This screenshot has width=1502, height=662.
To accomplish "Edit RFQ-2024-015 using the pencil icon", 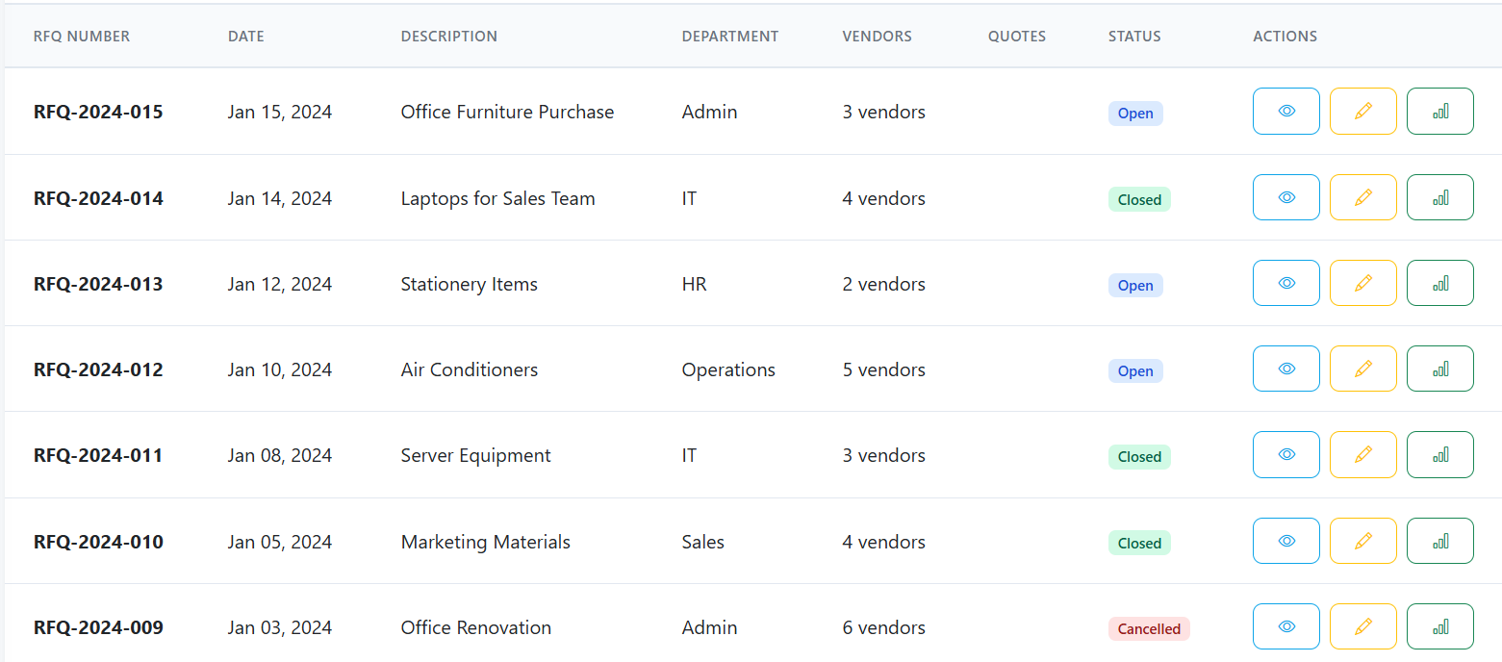I will point(1363,111).
